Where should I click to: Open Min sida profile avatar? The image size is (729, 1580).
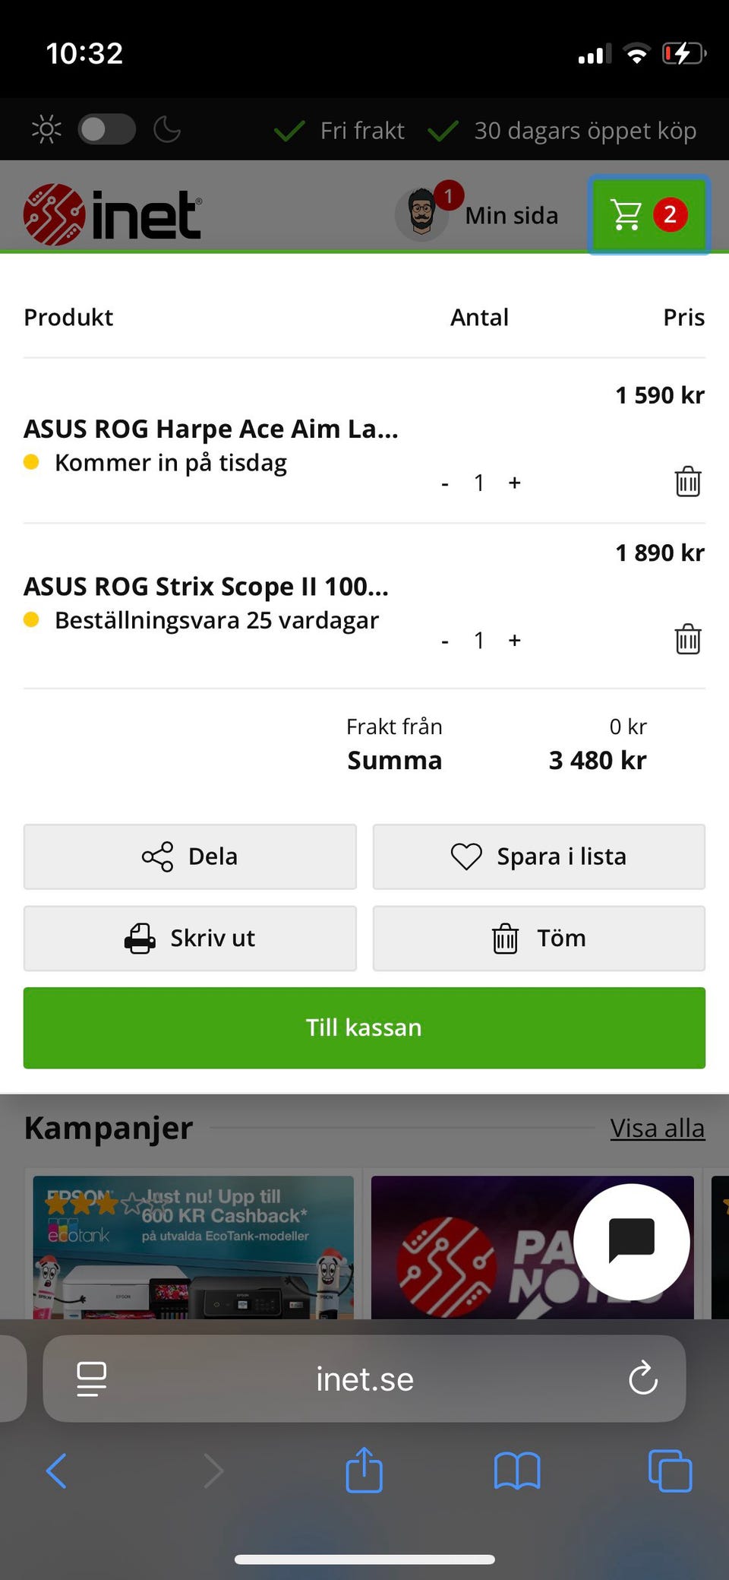click(x=422, y=214)
